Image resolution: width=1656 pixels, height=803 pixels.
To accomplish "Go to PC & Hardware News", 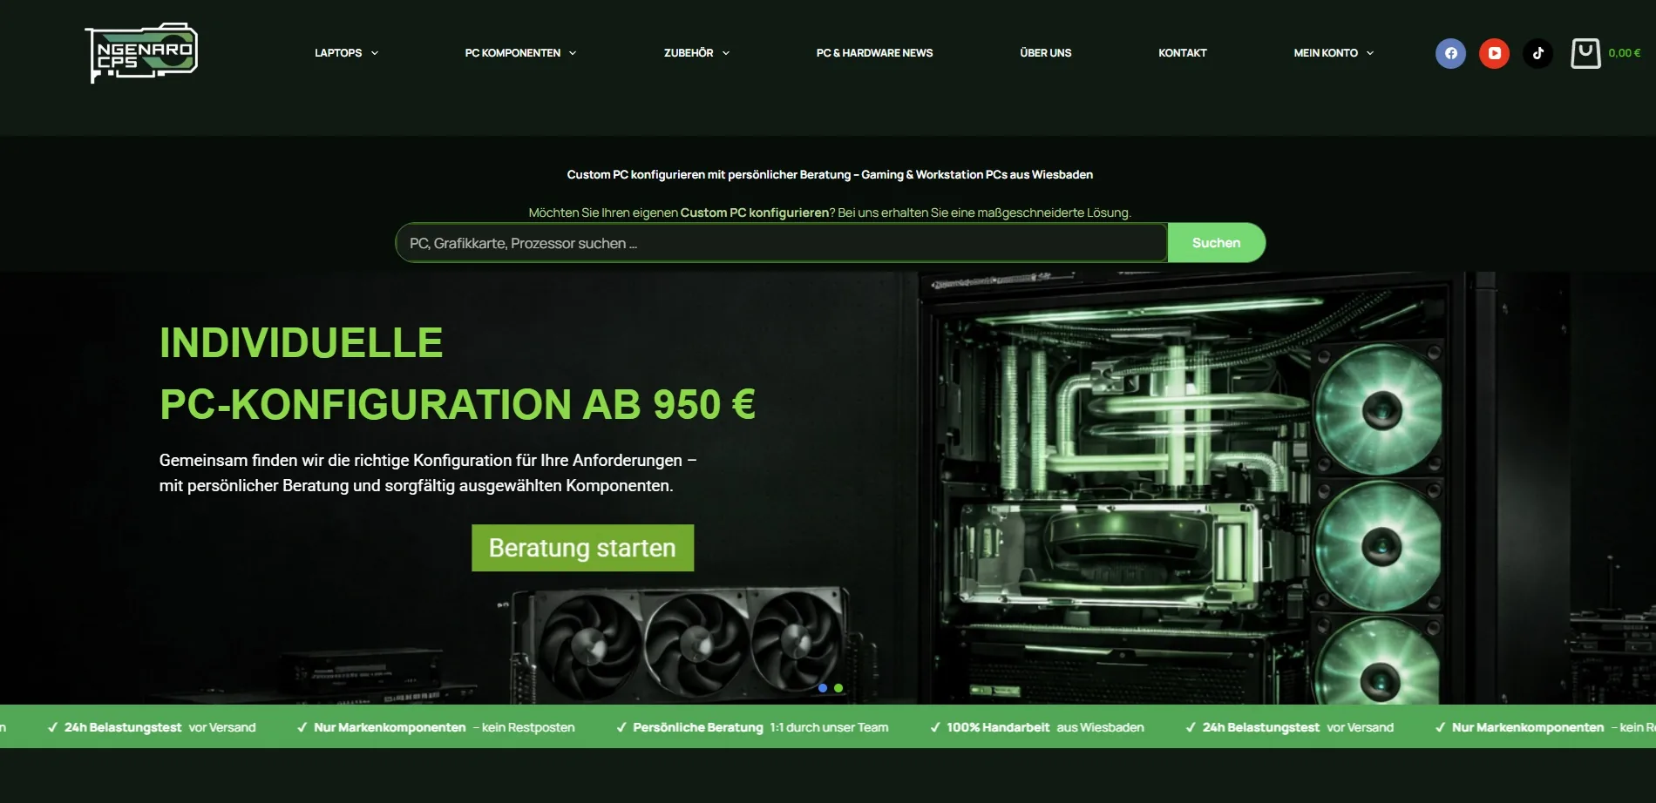I will coord(874,53).
